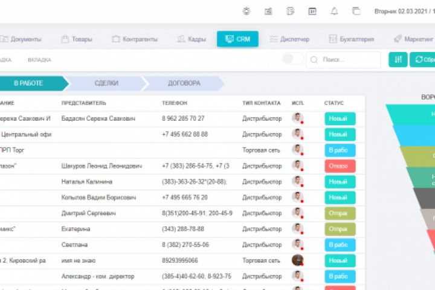Click the olive funnel segment

419,156
